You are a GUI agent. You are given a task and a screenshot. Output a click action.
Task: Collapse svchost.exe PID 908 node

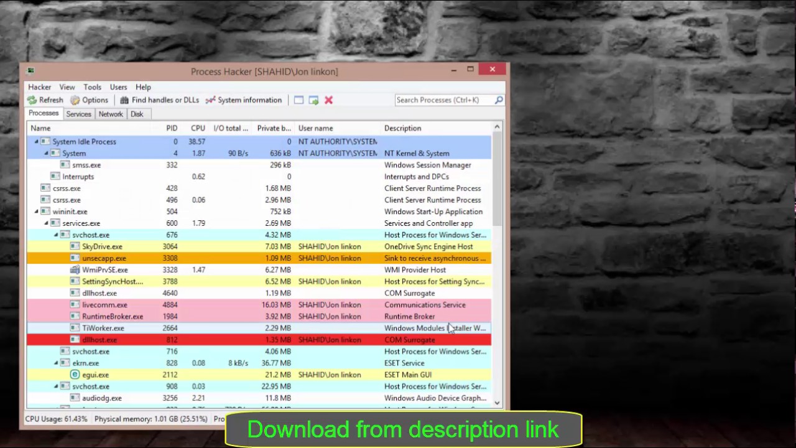click(x=57, y=386)
